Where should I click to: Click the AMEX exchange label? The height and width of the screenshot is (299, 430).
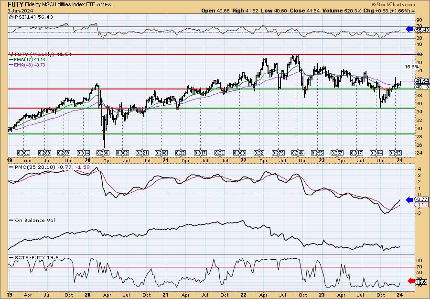105,4
